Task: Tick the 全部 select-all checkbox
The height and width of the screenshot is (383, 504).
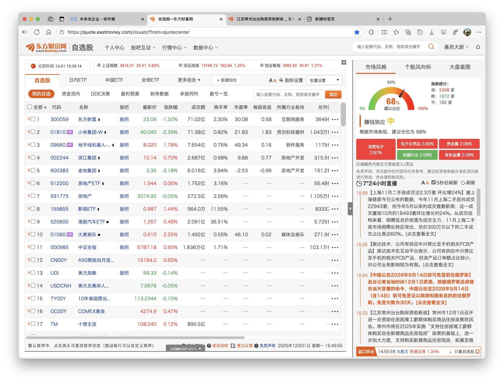Action: (x=30, y=107)
